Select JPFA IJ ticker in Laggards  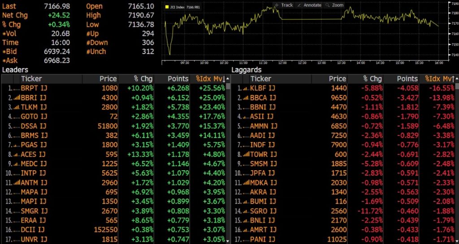pyautogui.click(x=262, y=173)
